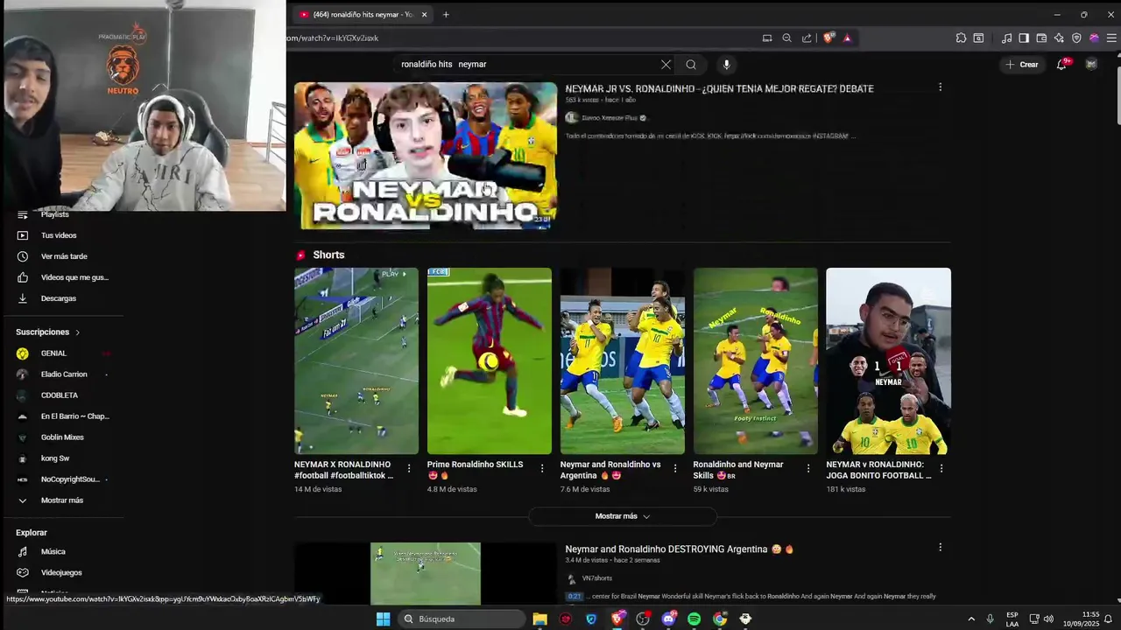Open Discord from the taskbar
This screenshot has width=1121, height=630.
669,619
